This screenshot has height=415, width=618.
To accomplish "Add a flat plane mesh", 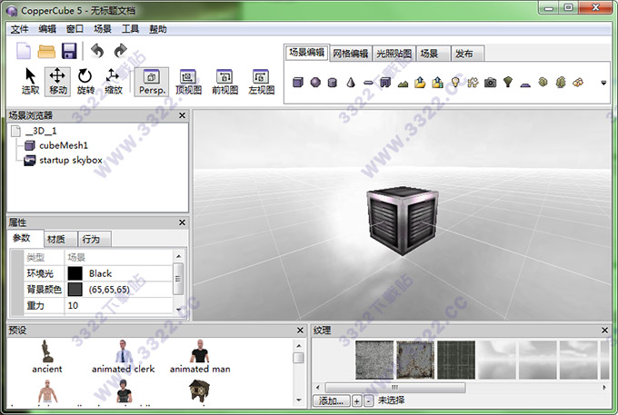I will click(x=368, y=83).
